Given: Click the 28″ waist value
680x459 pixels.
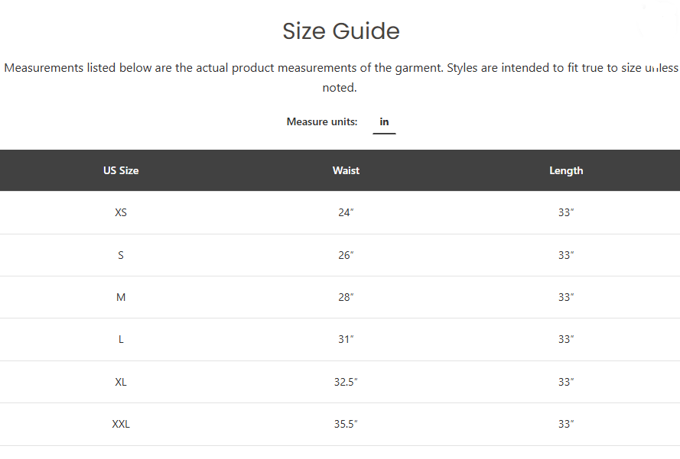Looking at the screenshot, I should (x=346, y=298).
